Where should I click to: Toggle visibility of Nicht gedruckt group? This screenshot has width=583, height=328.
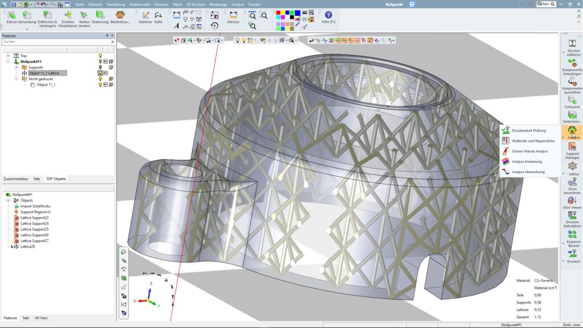point(101,79)
